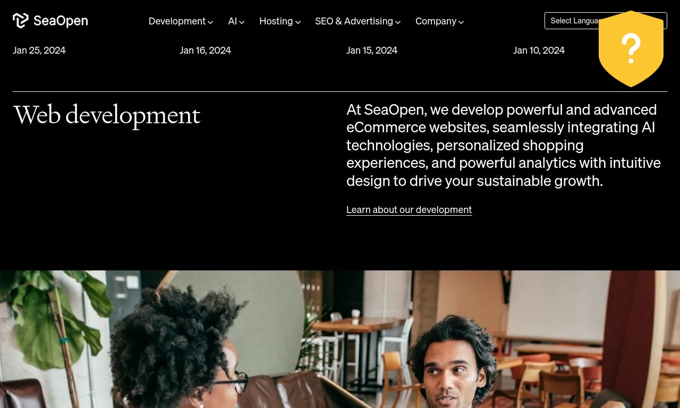Screen dimensions: 680x408
Task: Click the chevron next to Development
Action: click(x=210, y=22)
